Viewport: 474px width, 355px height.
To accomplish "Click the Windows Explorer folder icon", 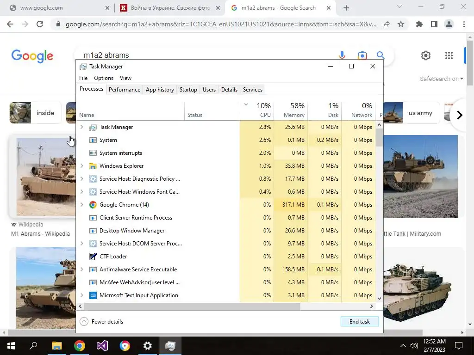I will point(93,166).
